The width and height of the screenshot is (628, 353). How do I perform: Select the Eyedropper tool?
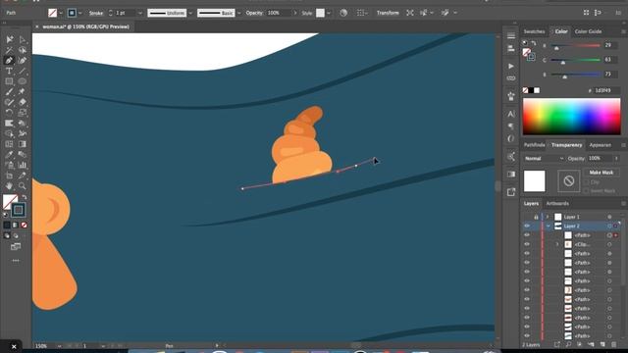pyautogui.click(x=9, y=155)
